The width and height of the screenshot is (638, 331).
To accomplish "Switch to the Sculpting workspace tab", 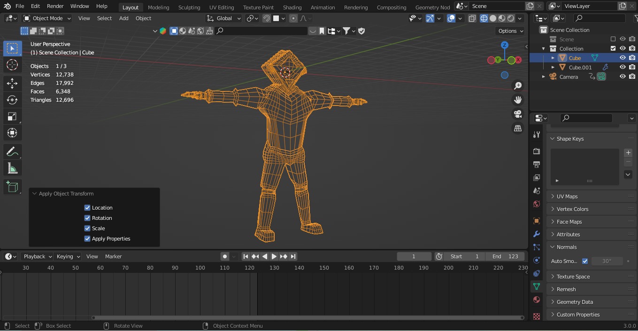I will click(189, 8).
